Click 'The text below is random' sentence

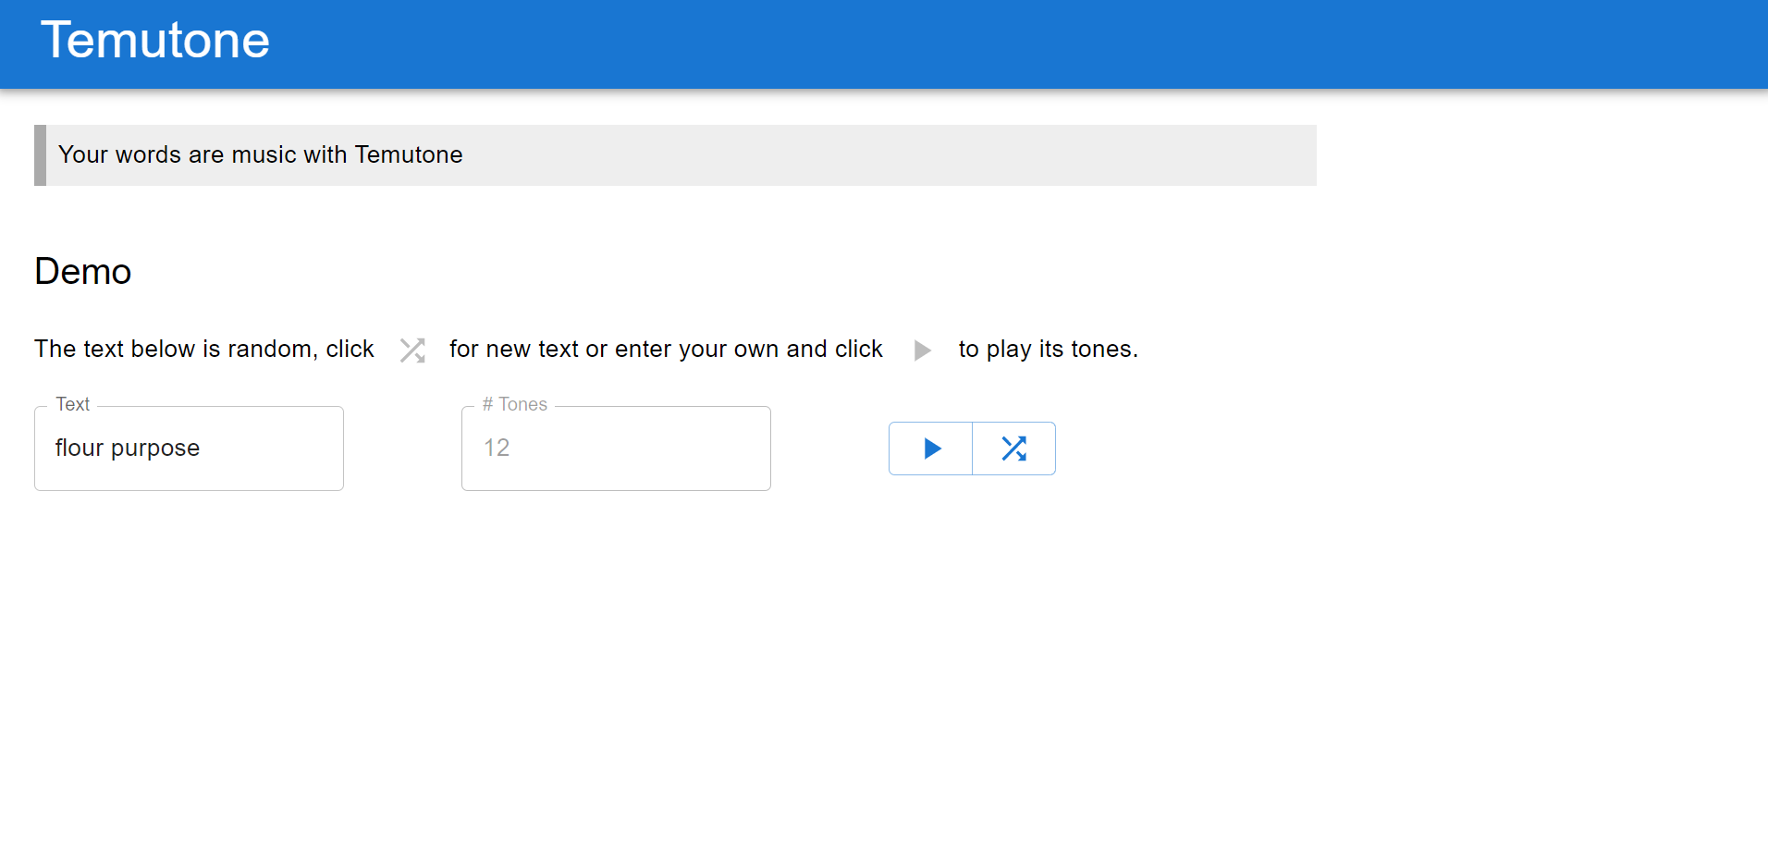tap(203, 350)
